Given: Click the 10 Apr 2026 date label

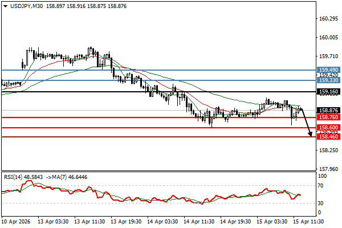Looking at the screenshot, I should click(x=16, y=221).
